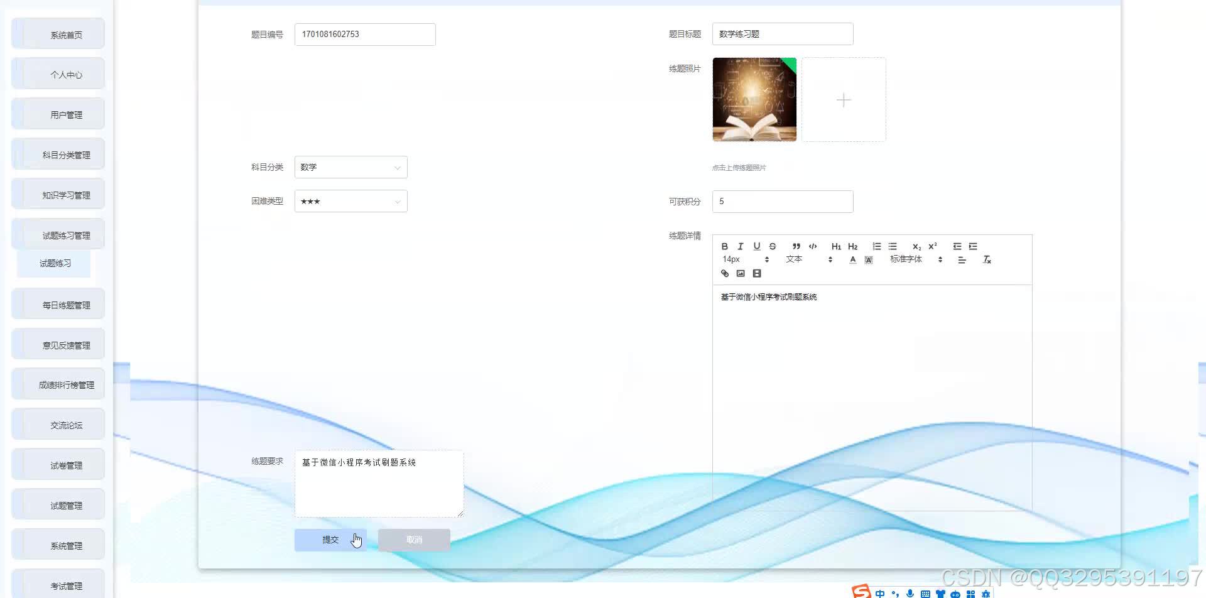Insert an ordered list

pos(877,246)
